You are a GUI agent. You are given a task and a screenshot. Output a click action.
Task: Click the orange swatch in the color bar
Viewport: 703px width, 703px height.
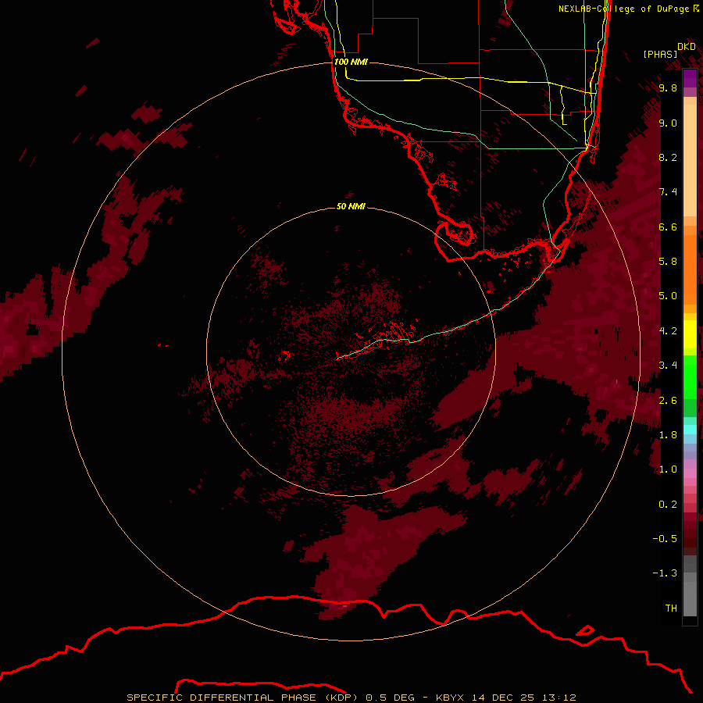(x=690, y=269)
